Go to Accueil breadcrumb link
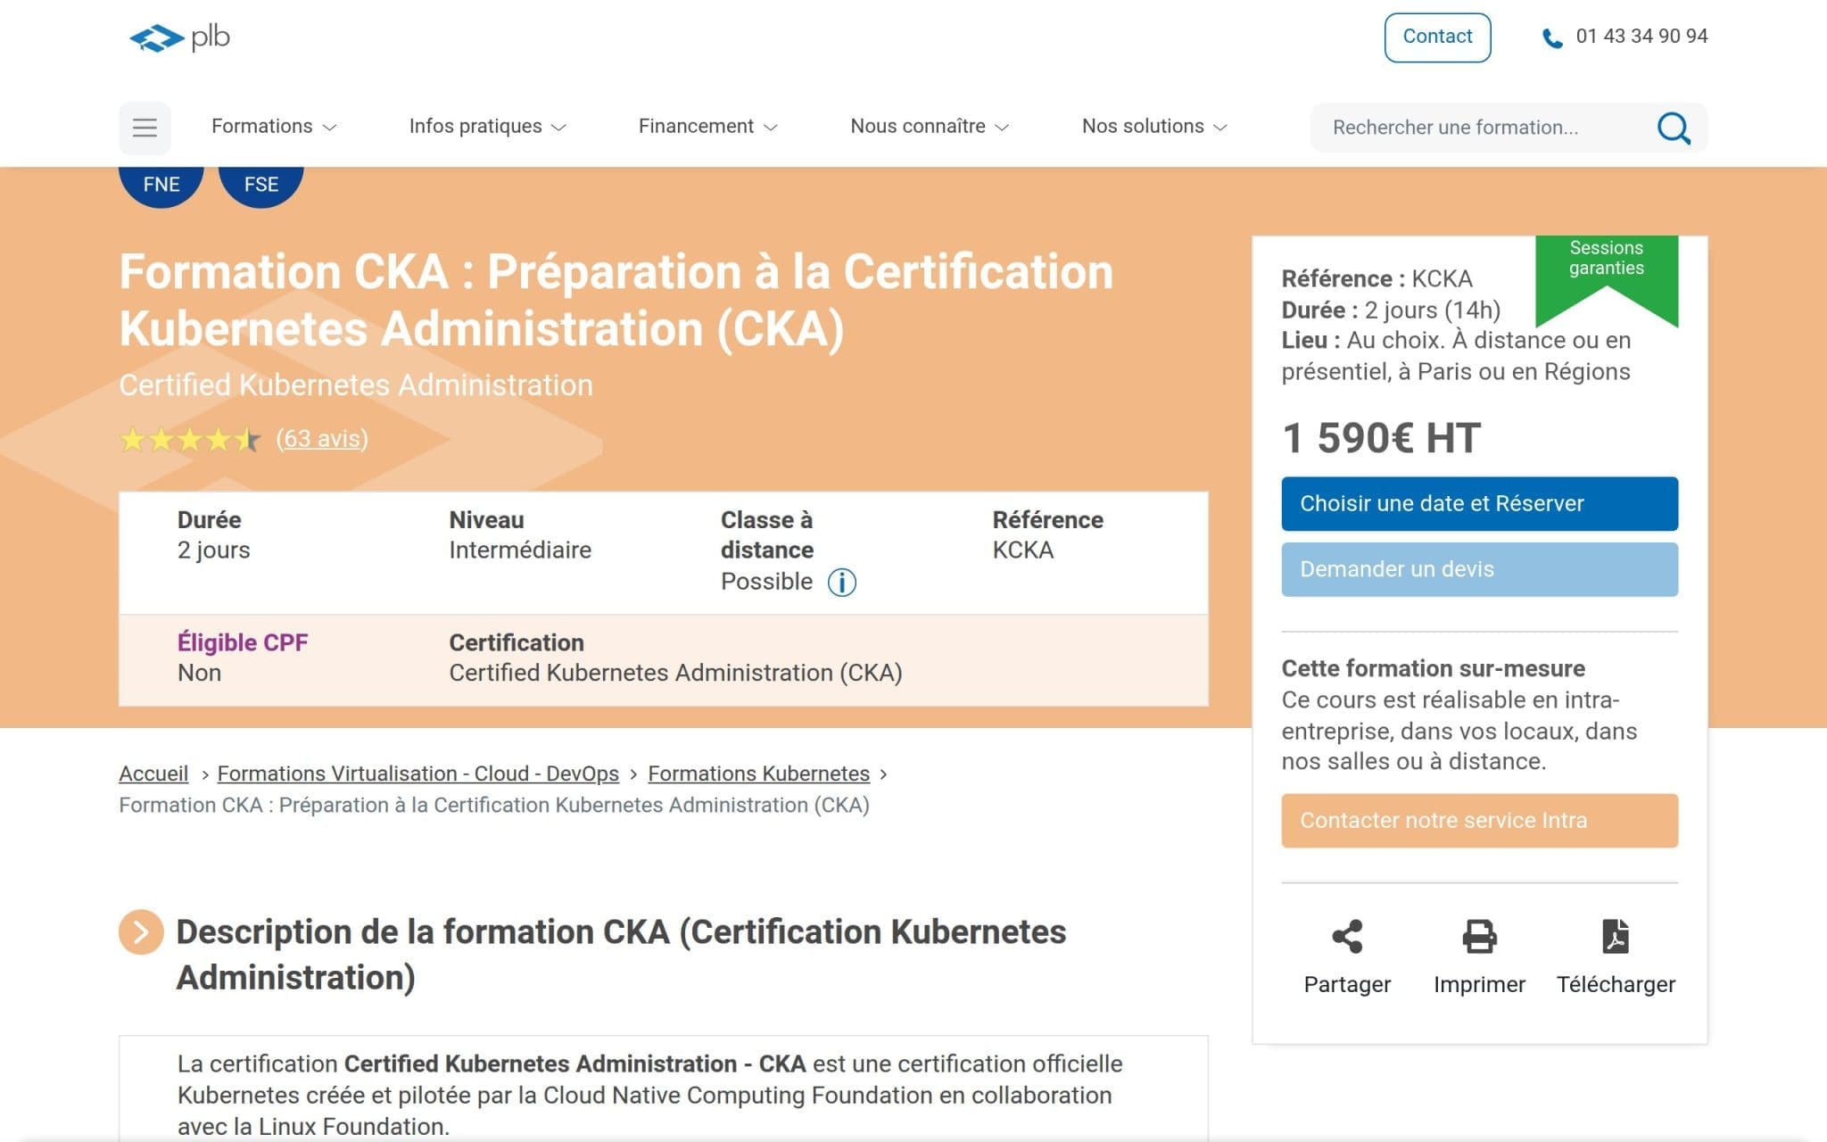This screenshot has height=1142, width=1827. click(153, 774)
